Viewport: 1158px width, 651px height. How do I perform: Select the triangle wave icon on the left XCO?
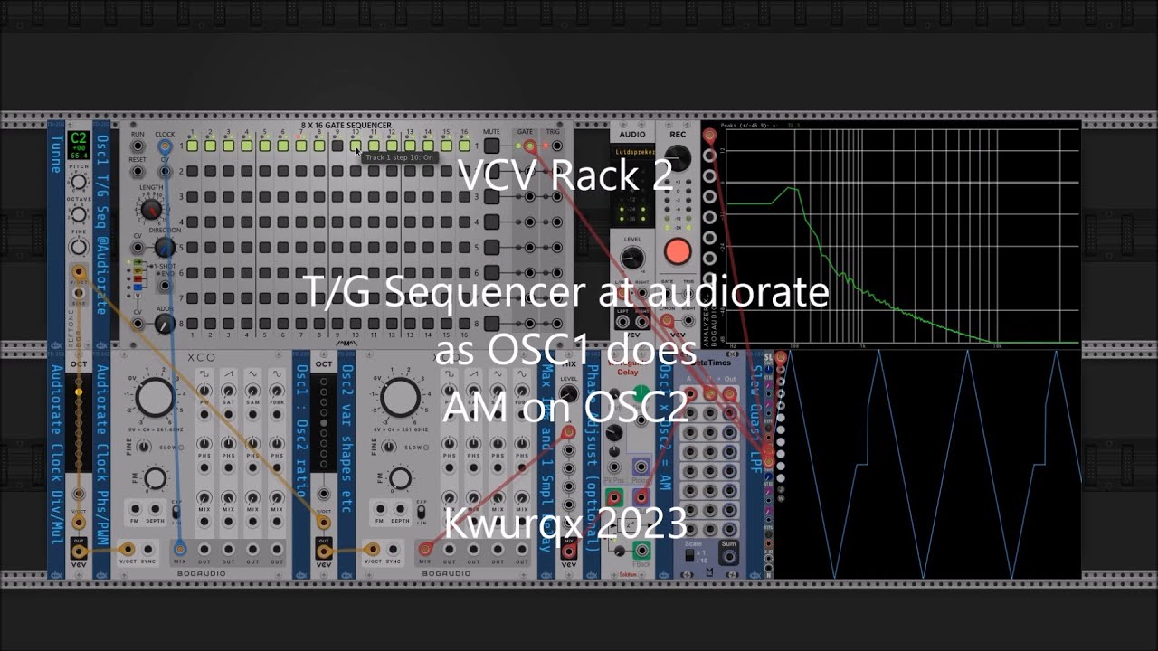click(x=252, y=374)
